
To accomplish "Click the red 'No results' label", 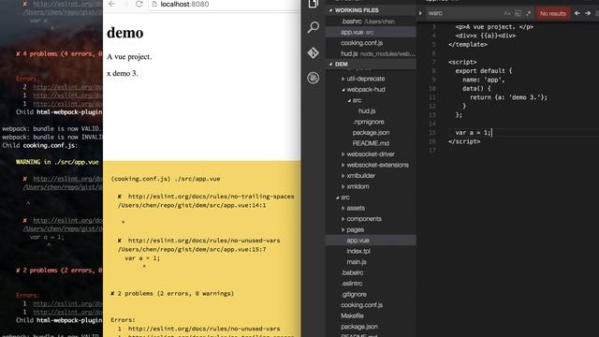I will (553, 13).
